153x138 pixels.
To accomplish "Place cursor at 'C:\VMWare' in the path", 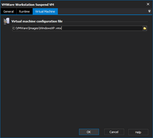I will coord(20,28).
